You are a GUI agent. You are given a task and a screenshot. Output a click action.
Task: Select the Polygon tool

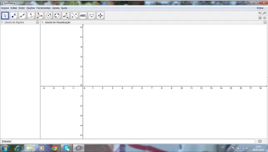[x=39, y=16]
